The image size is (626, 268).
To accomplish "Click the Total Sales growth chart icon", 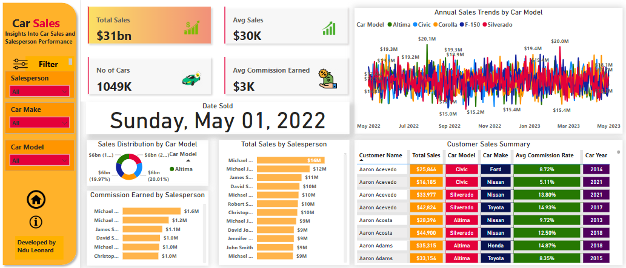I will pos(192,28).
